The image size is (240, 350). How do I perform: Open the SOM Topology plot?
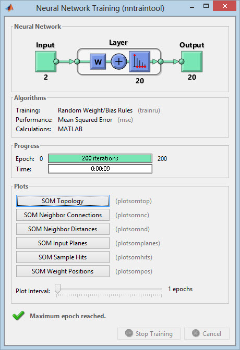(x=63, y=201)
